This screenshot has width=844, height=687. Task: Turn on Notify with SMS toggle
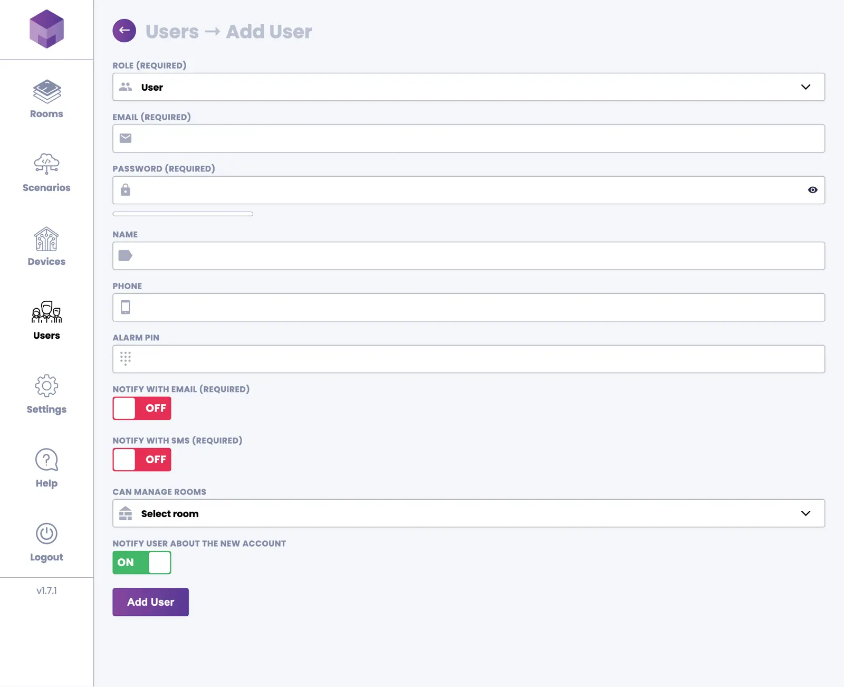pyautogui.click(x=142, y=460)
